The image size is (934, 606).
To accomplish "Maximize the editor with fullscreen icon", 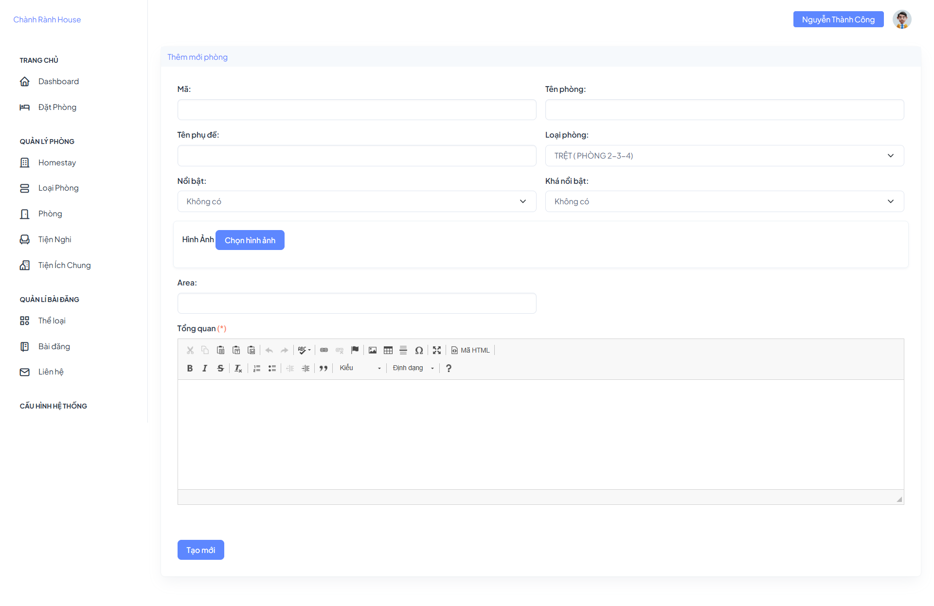I will pyautogui.click(x=437, y=350).
